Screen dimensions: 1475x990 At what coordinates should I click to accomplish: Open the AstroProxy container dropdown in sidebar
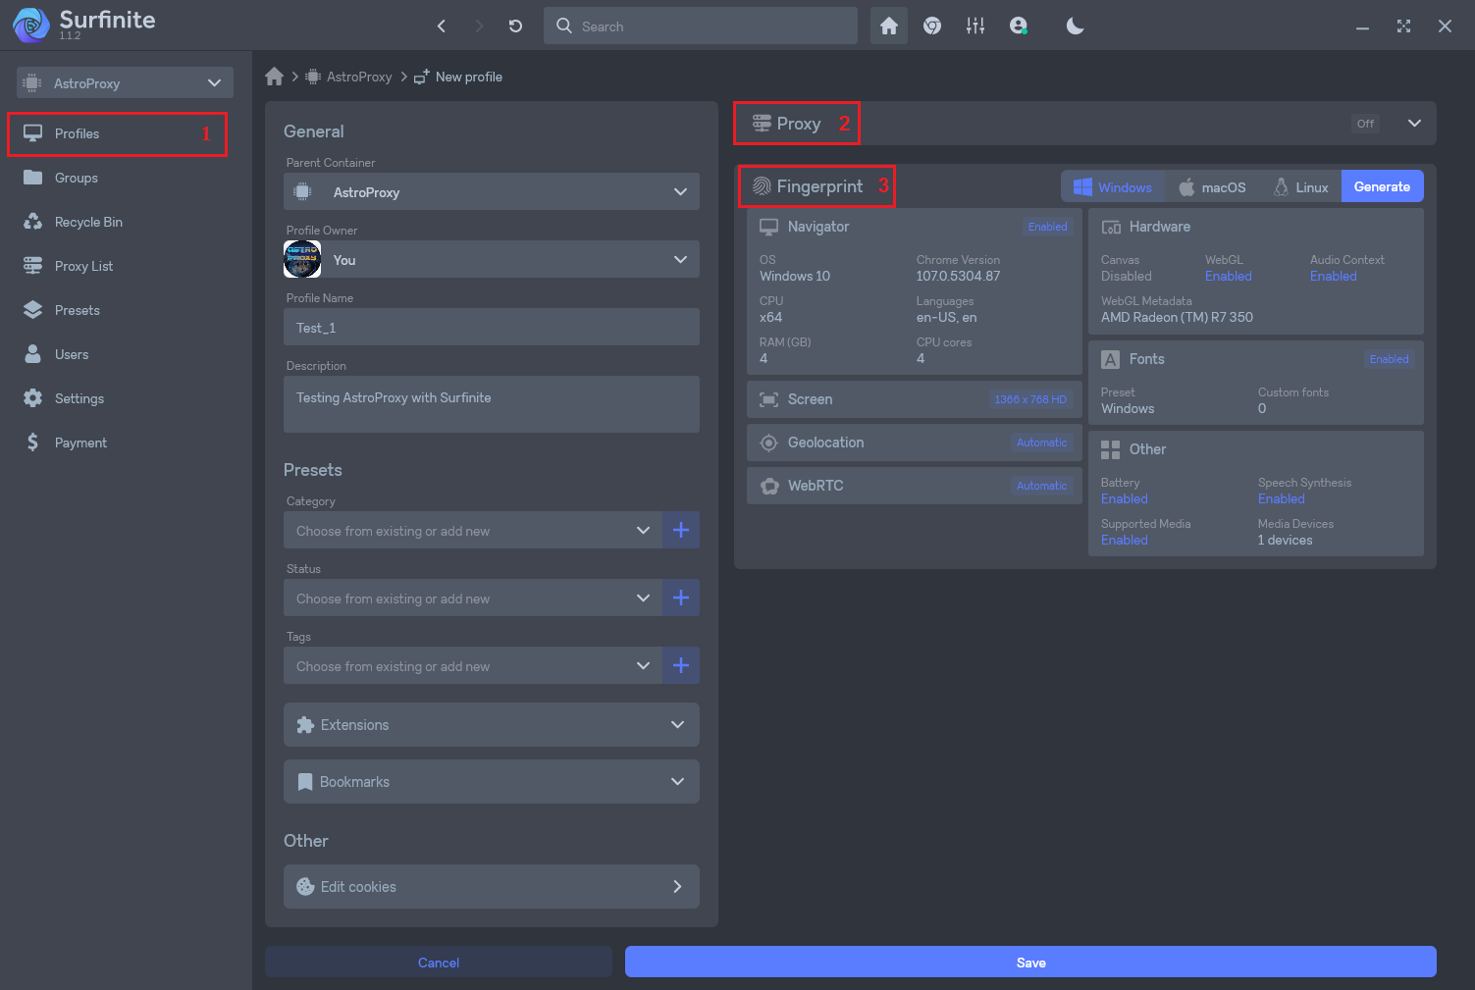click(125, 82)
